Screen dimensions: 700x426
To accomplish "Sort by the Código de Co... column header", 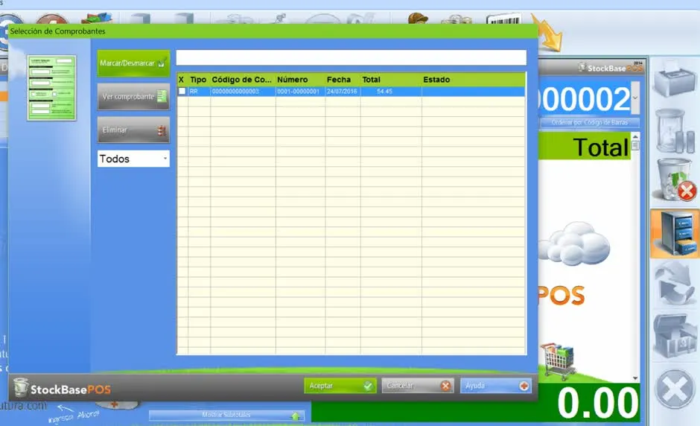I will tap(241, 80).
